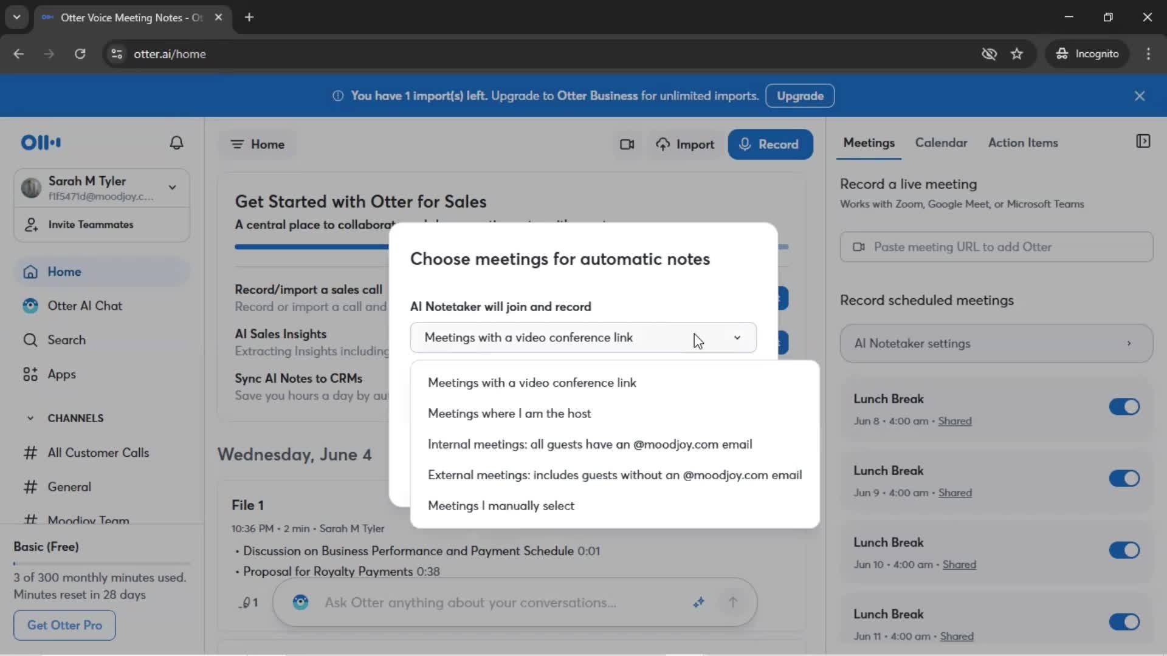Click the sparkle icon in chat box
Viewport: 1167px width, 656px height.
tap(699, 602)
